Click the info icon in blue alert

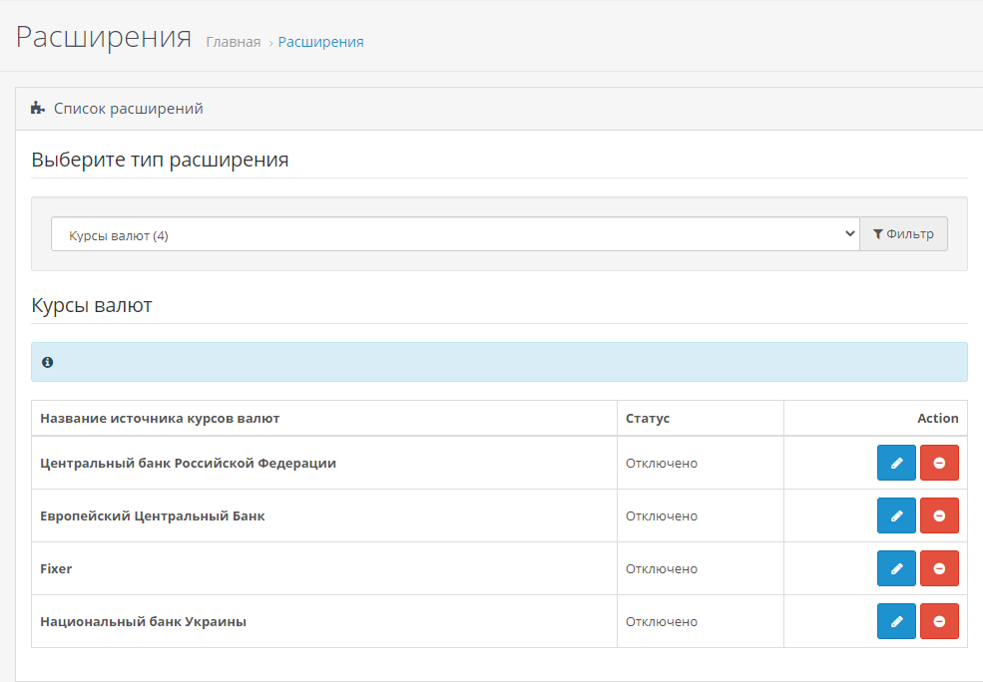[47, 362]
